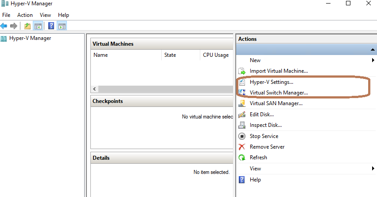Viewport: 377px width, 197px height.
Task: Open Hyper-V Settings
Action: tap(271, 82)
